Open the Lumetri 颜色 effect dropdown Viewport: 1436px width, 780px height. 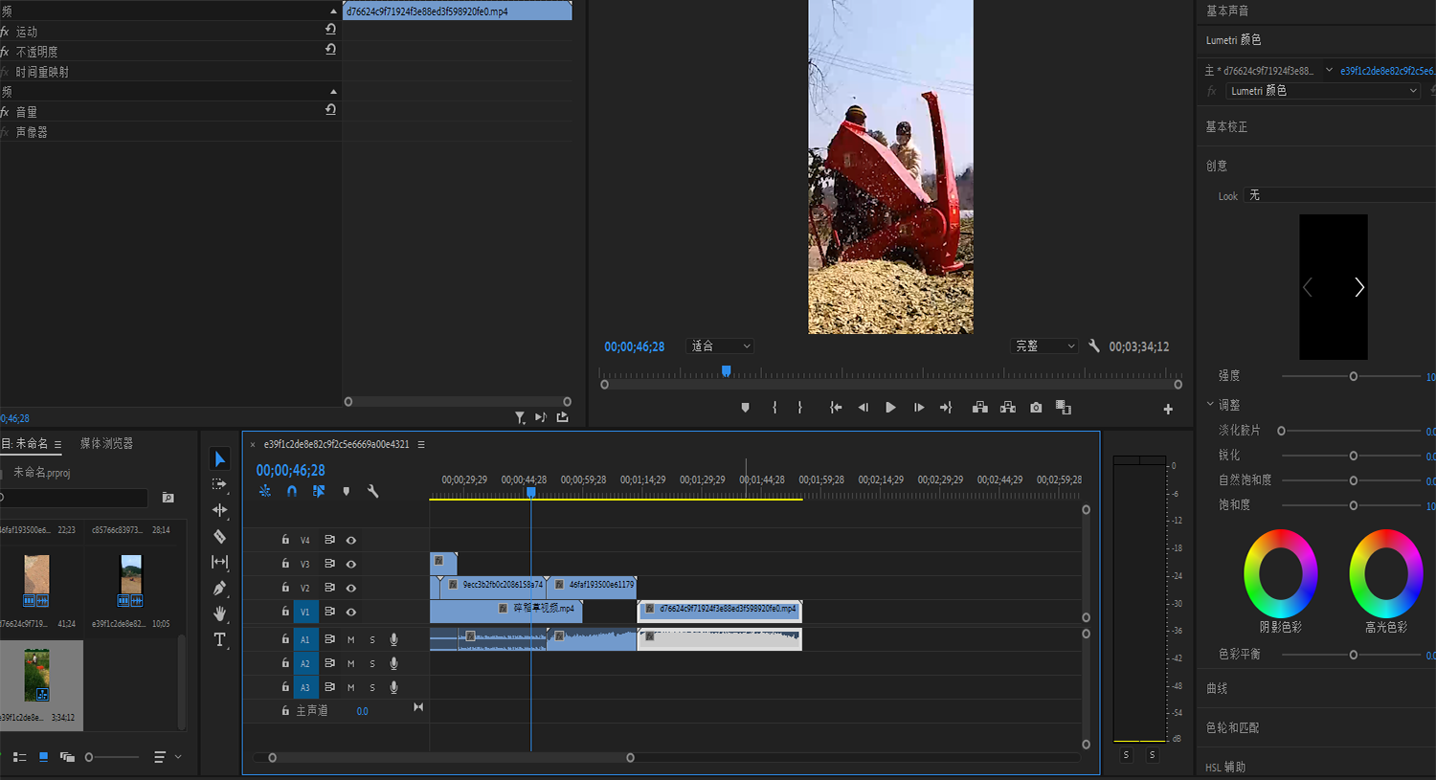[1322, 91]
